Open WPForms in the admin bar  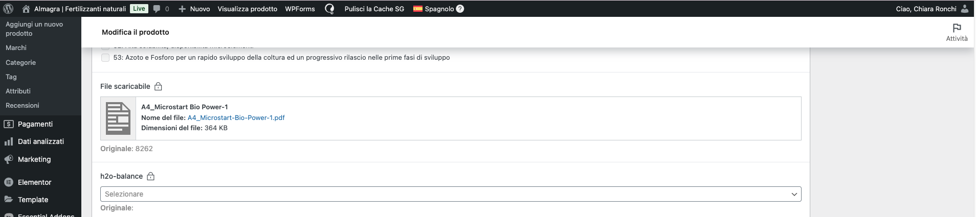300,9
